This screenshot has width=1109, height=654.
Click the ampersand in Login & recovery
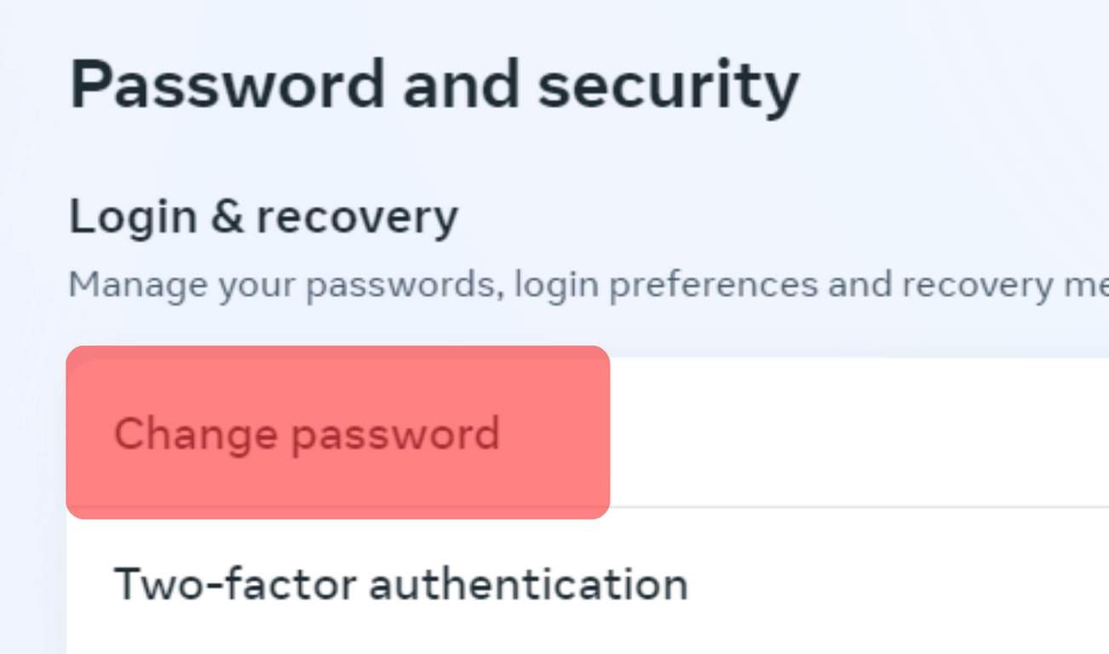pyautogui.click(x=227, y=217)
